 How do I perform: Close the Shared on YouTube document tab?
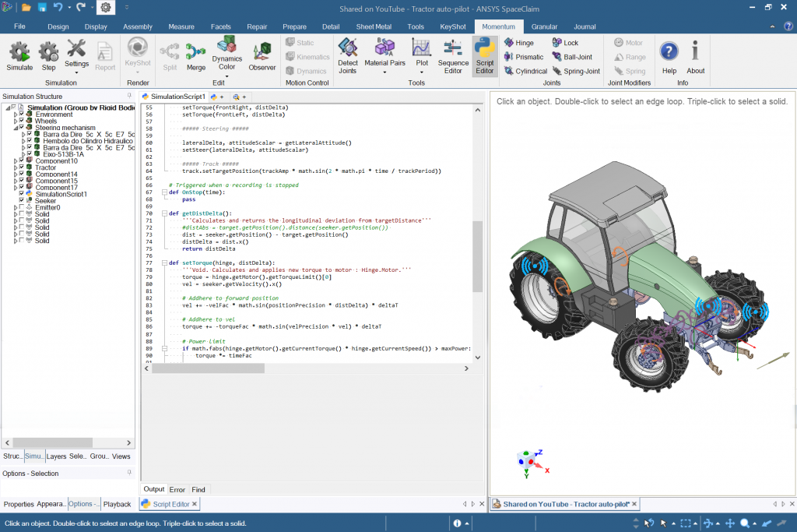tap(634, 504)
